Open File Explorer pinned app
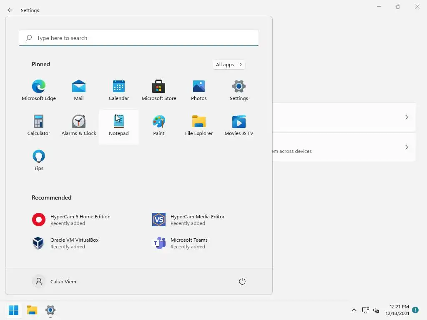This screenshot has width=427, height=320. point(199,125)
